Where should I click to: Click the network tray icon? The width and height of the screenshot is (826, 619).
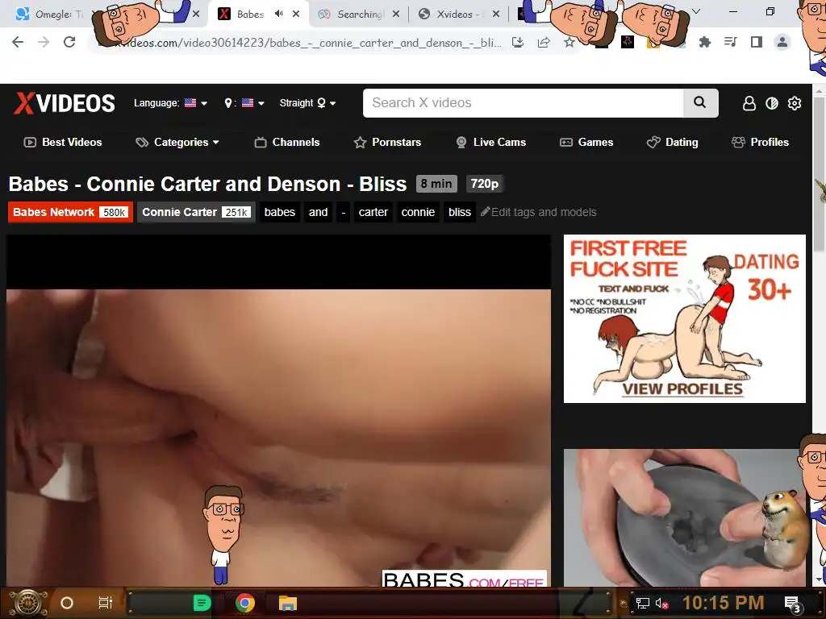click(643, 603)
